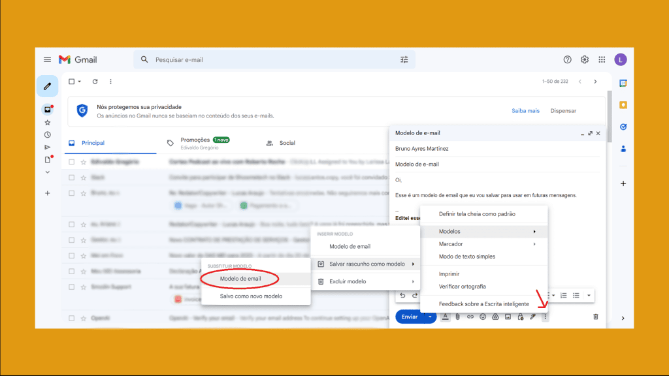The width and height of the screenshot is (669, 376).
Task: Click the Saiba mais privacy link
Action: 525,110
